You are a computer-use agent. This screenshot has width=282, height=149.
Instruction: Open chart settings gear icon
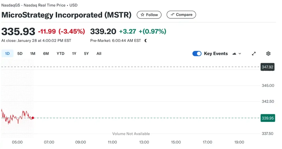pos(268,54)
